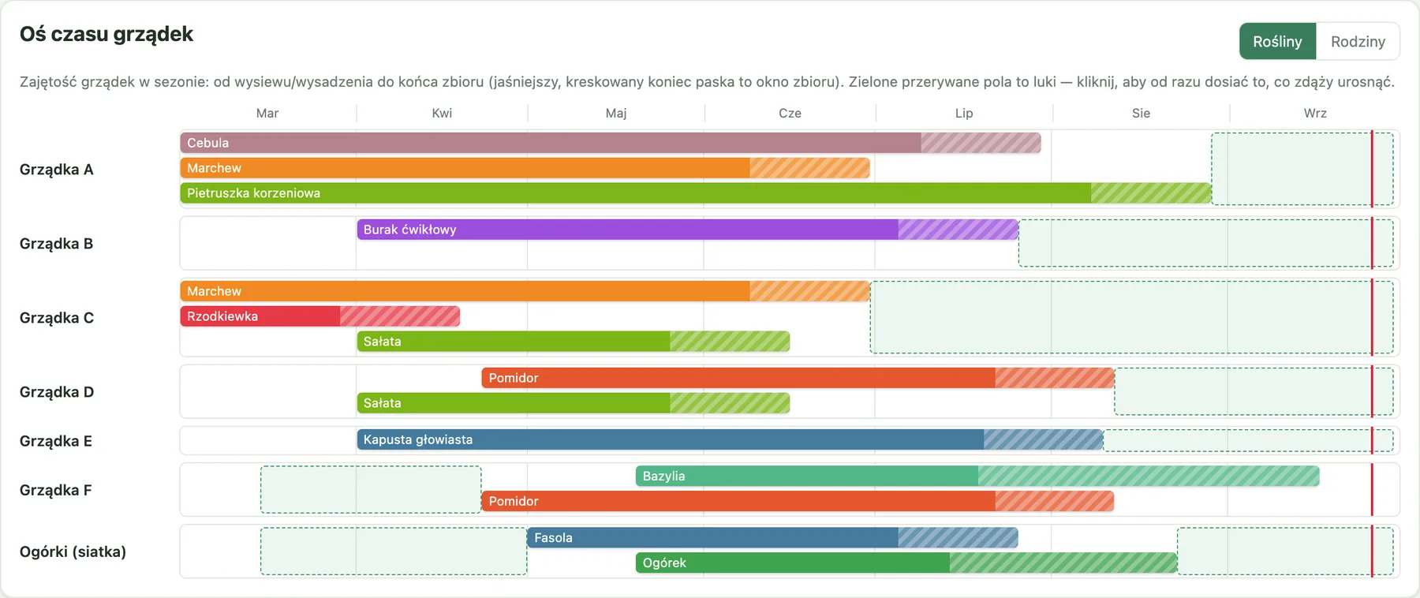
Task: Fill the dashed green gap in Grządka A
Action: click(x=1302, y=169)
